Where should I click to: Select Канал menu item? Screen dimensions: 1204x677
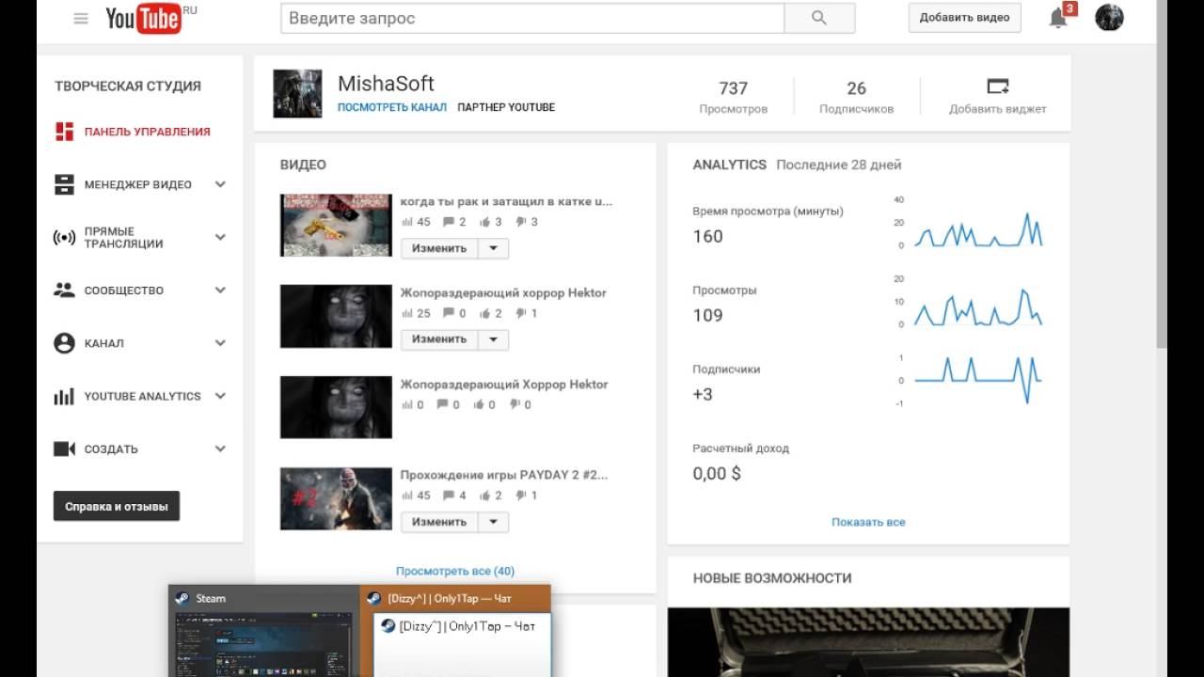[103, 343]
